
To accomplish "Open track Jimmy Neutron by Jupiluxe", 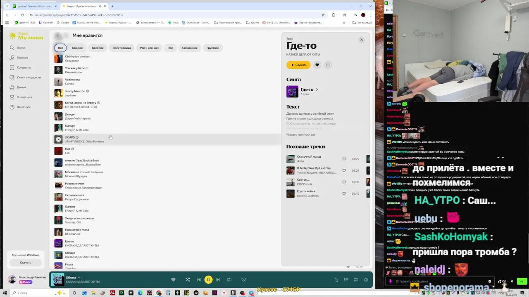I will [x=75, y=91].
